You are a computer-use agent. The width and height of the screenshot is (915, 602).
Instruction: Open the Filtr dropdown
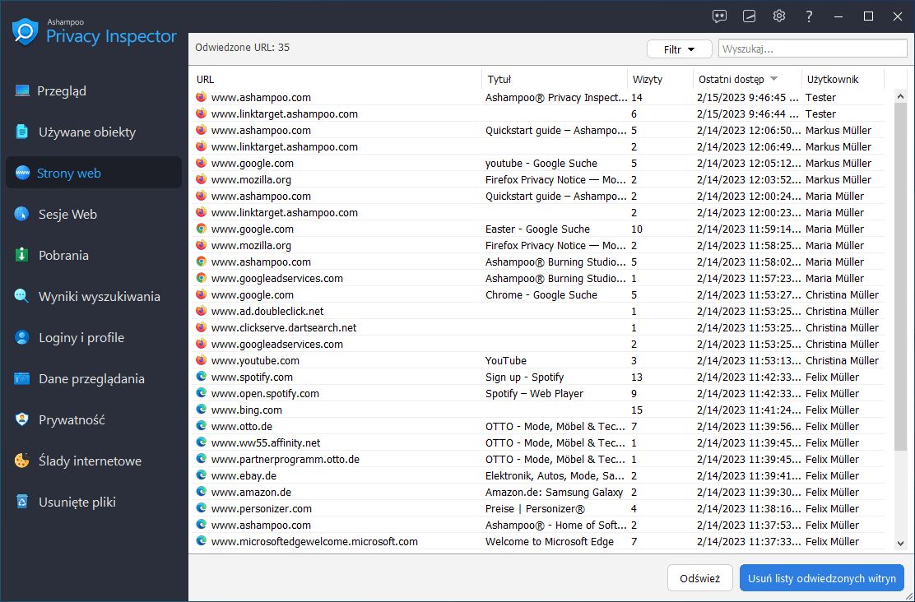pyautogui.click(x=679, y=49)
